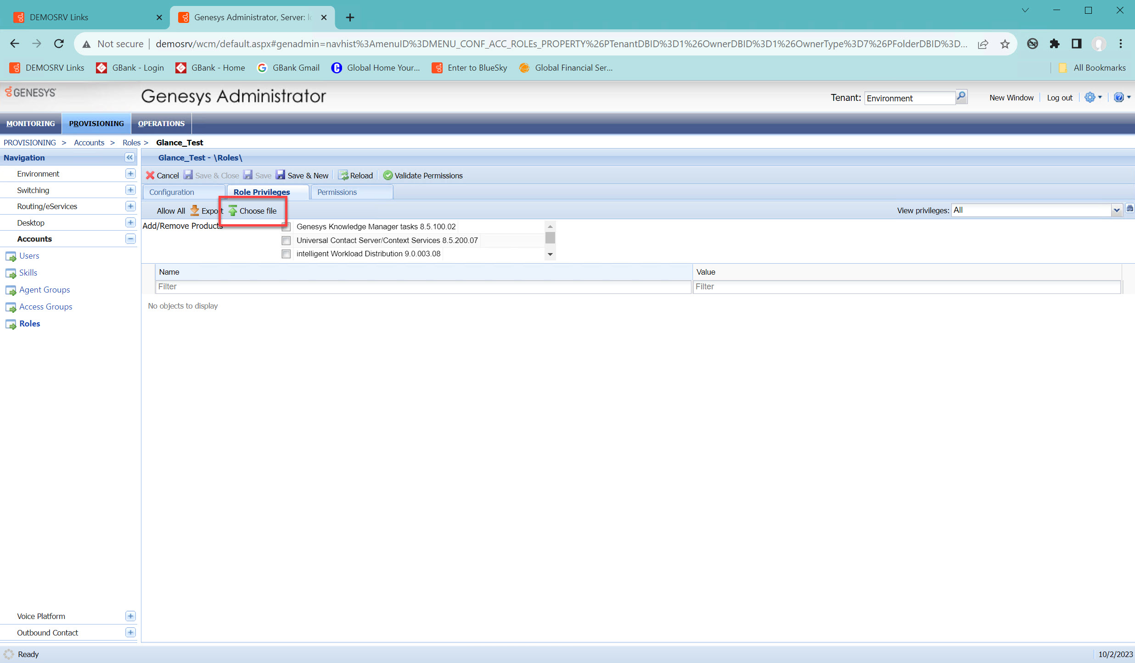Switch to the Configuration tab
Image resolution: width=1135 pixels, height=663 pixels.
coord(184,192)
